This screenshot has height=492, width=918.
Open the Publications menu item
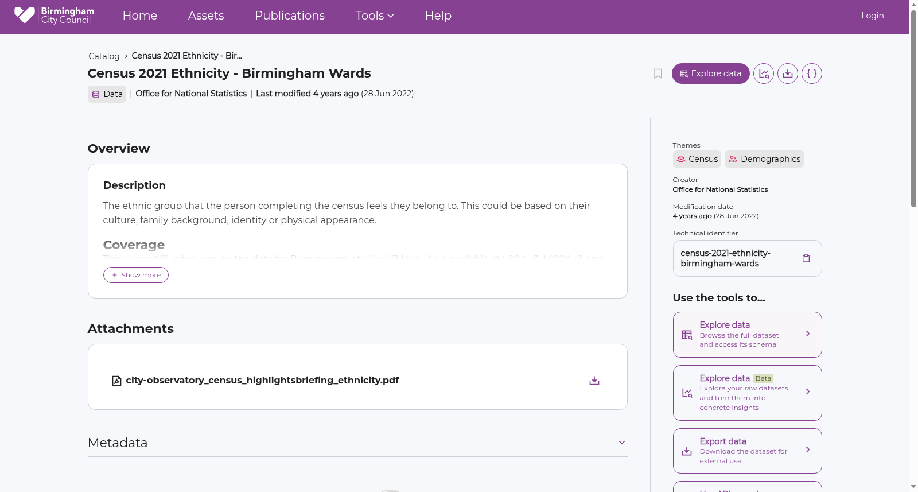[x=290, y=16]
